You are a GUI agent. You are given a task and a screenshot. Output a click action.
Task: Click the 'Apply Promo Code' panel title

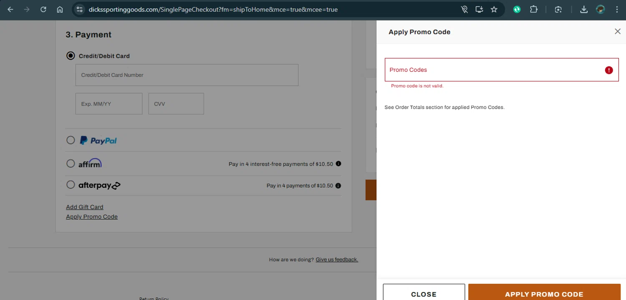point(419,32)
